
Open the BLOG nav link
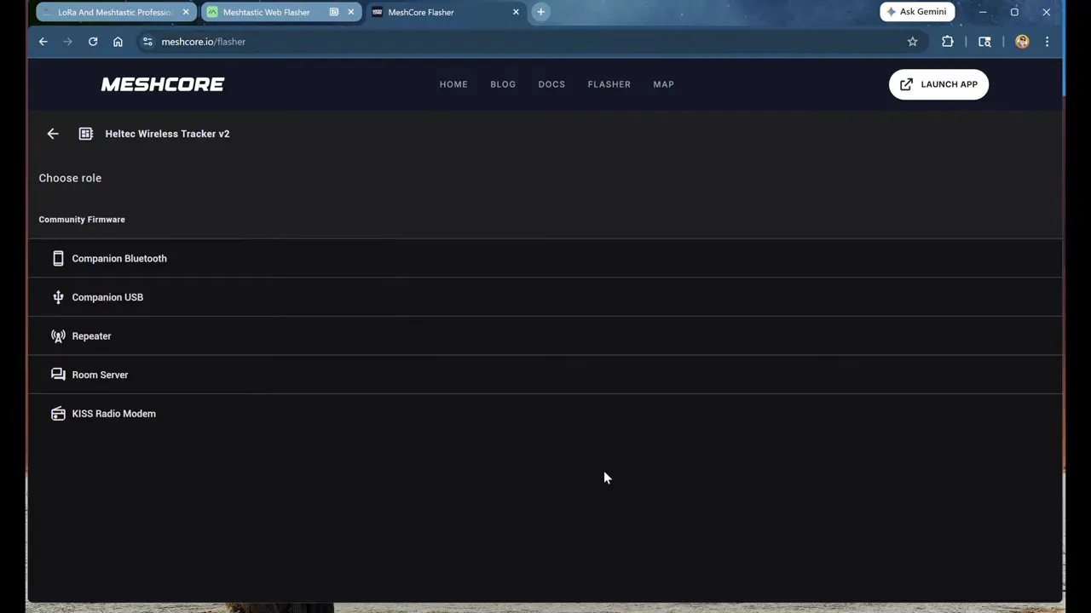(503, 84)
